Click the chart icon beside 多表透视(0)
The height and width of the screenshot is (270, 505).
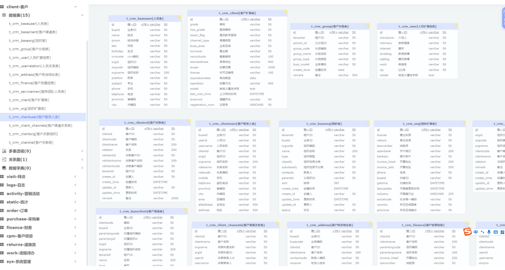(x=4, y=151)
